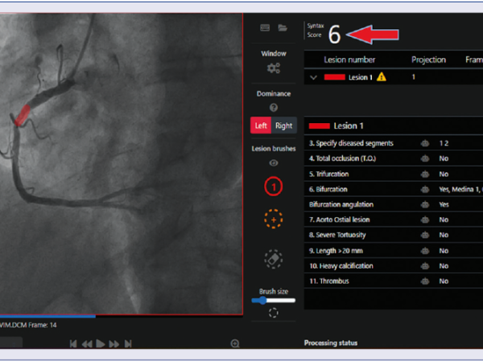
Task: Click the zoom magnifier icon
Action: (235, 343)
